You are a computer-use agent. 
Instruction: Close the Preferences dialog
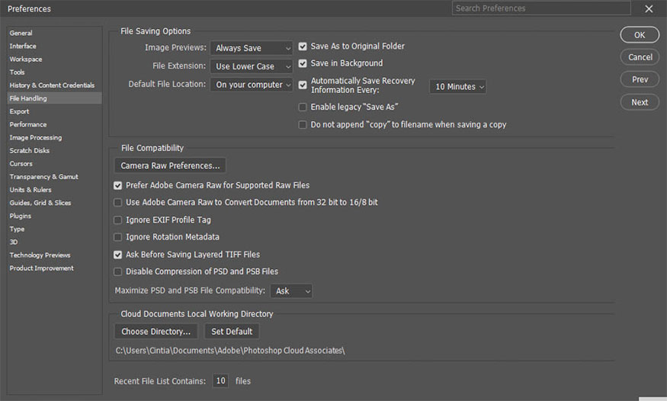click(649, 9)
